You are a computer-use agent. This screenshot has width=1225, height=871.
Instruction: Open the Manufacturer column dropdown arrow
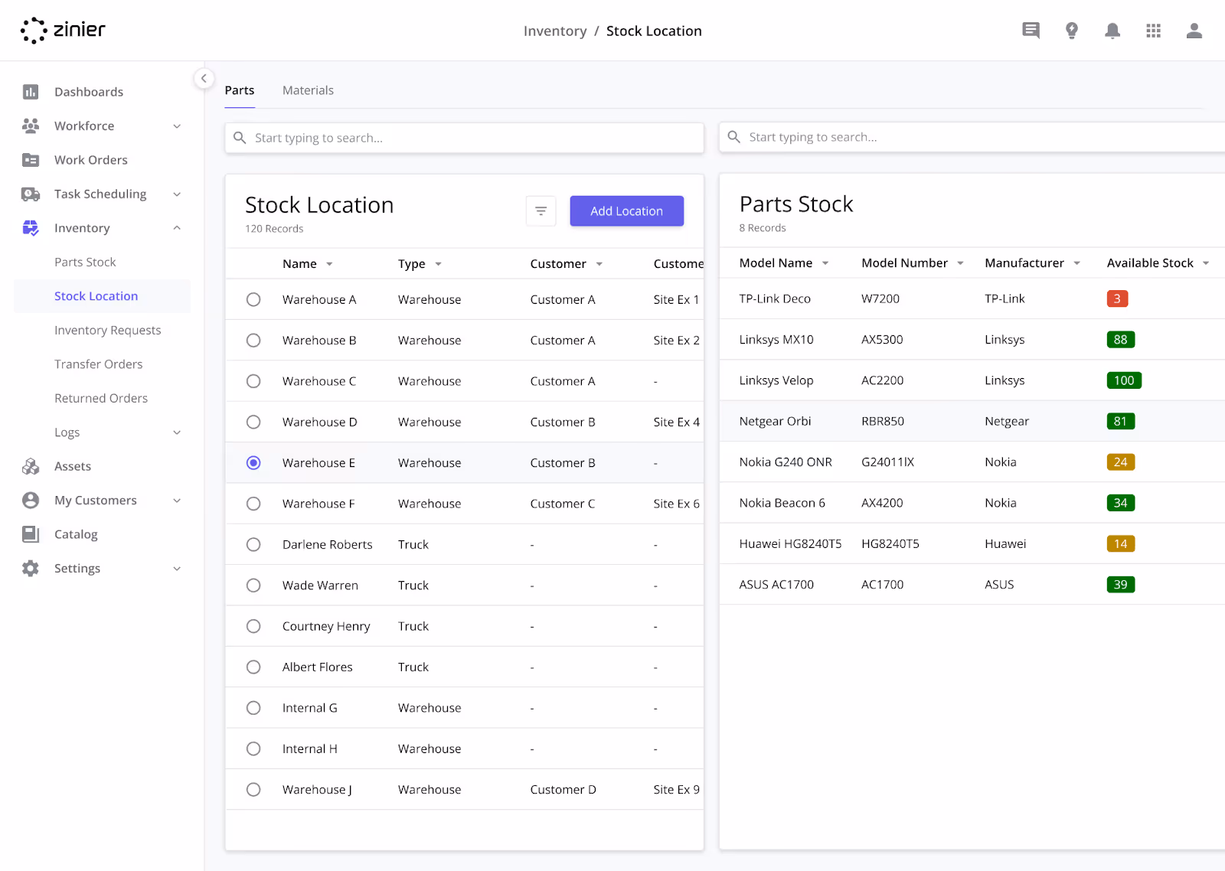point(1076,263)
